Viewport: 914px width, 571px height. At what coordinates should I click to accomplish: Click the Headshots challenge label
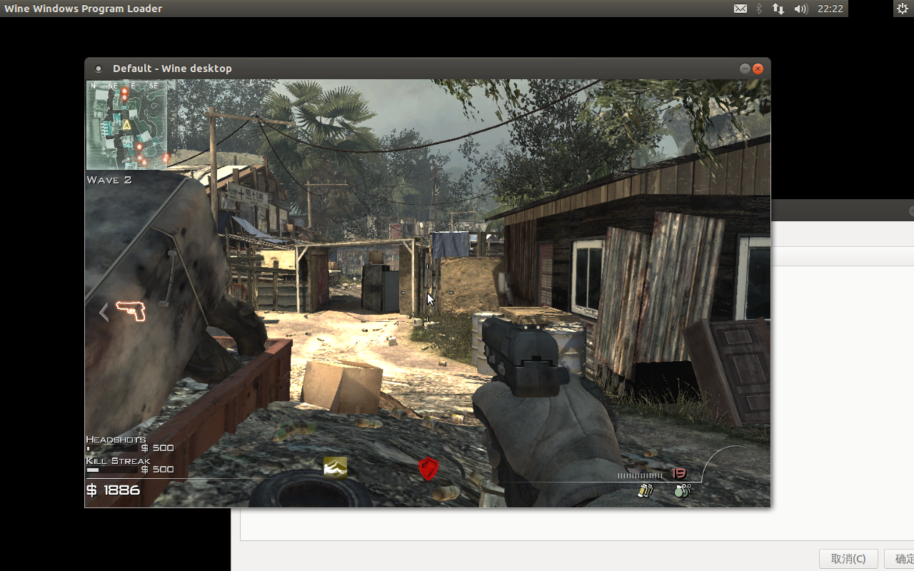[116, 439]
